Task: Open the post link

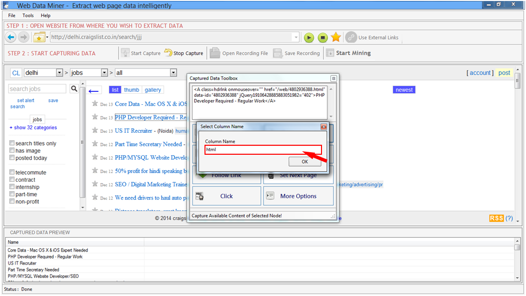Action: point(504,73)
